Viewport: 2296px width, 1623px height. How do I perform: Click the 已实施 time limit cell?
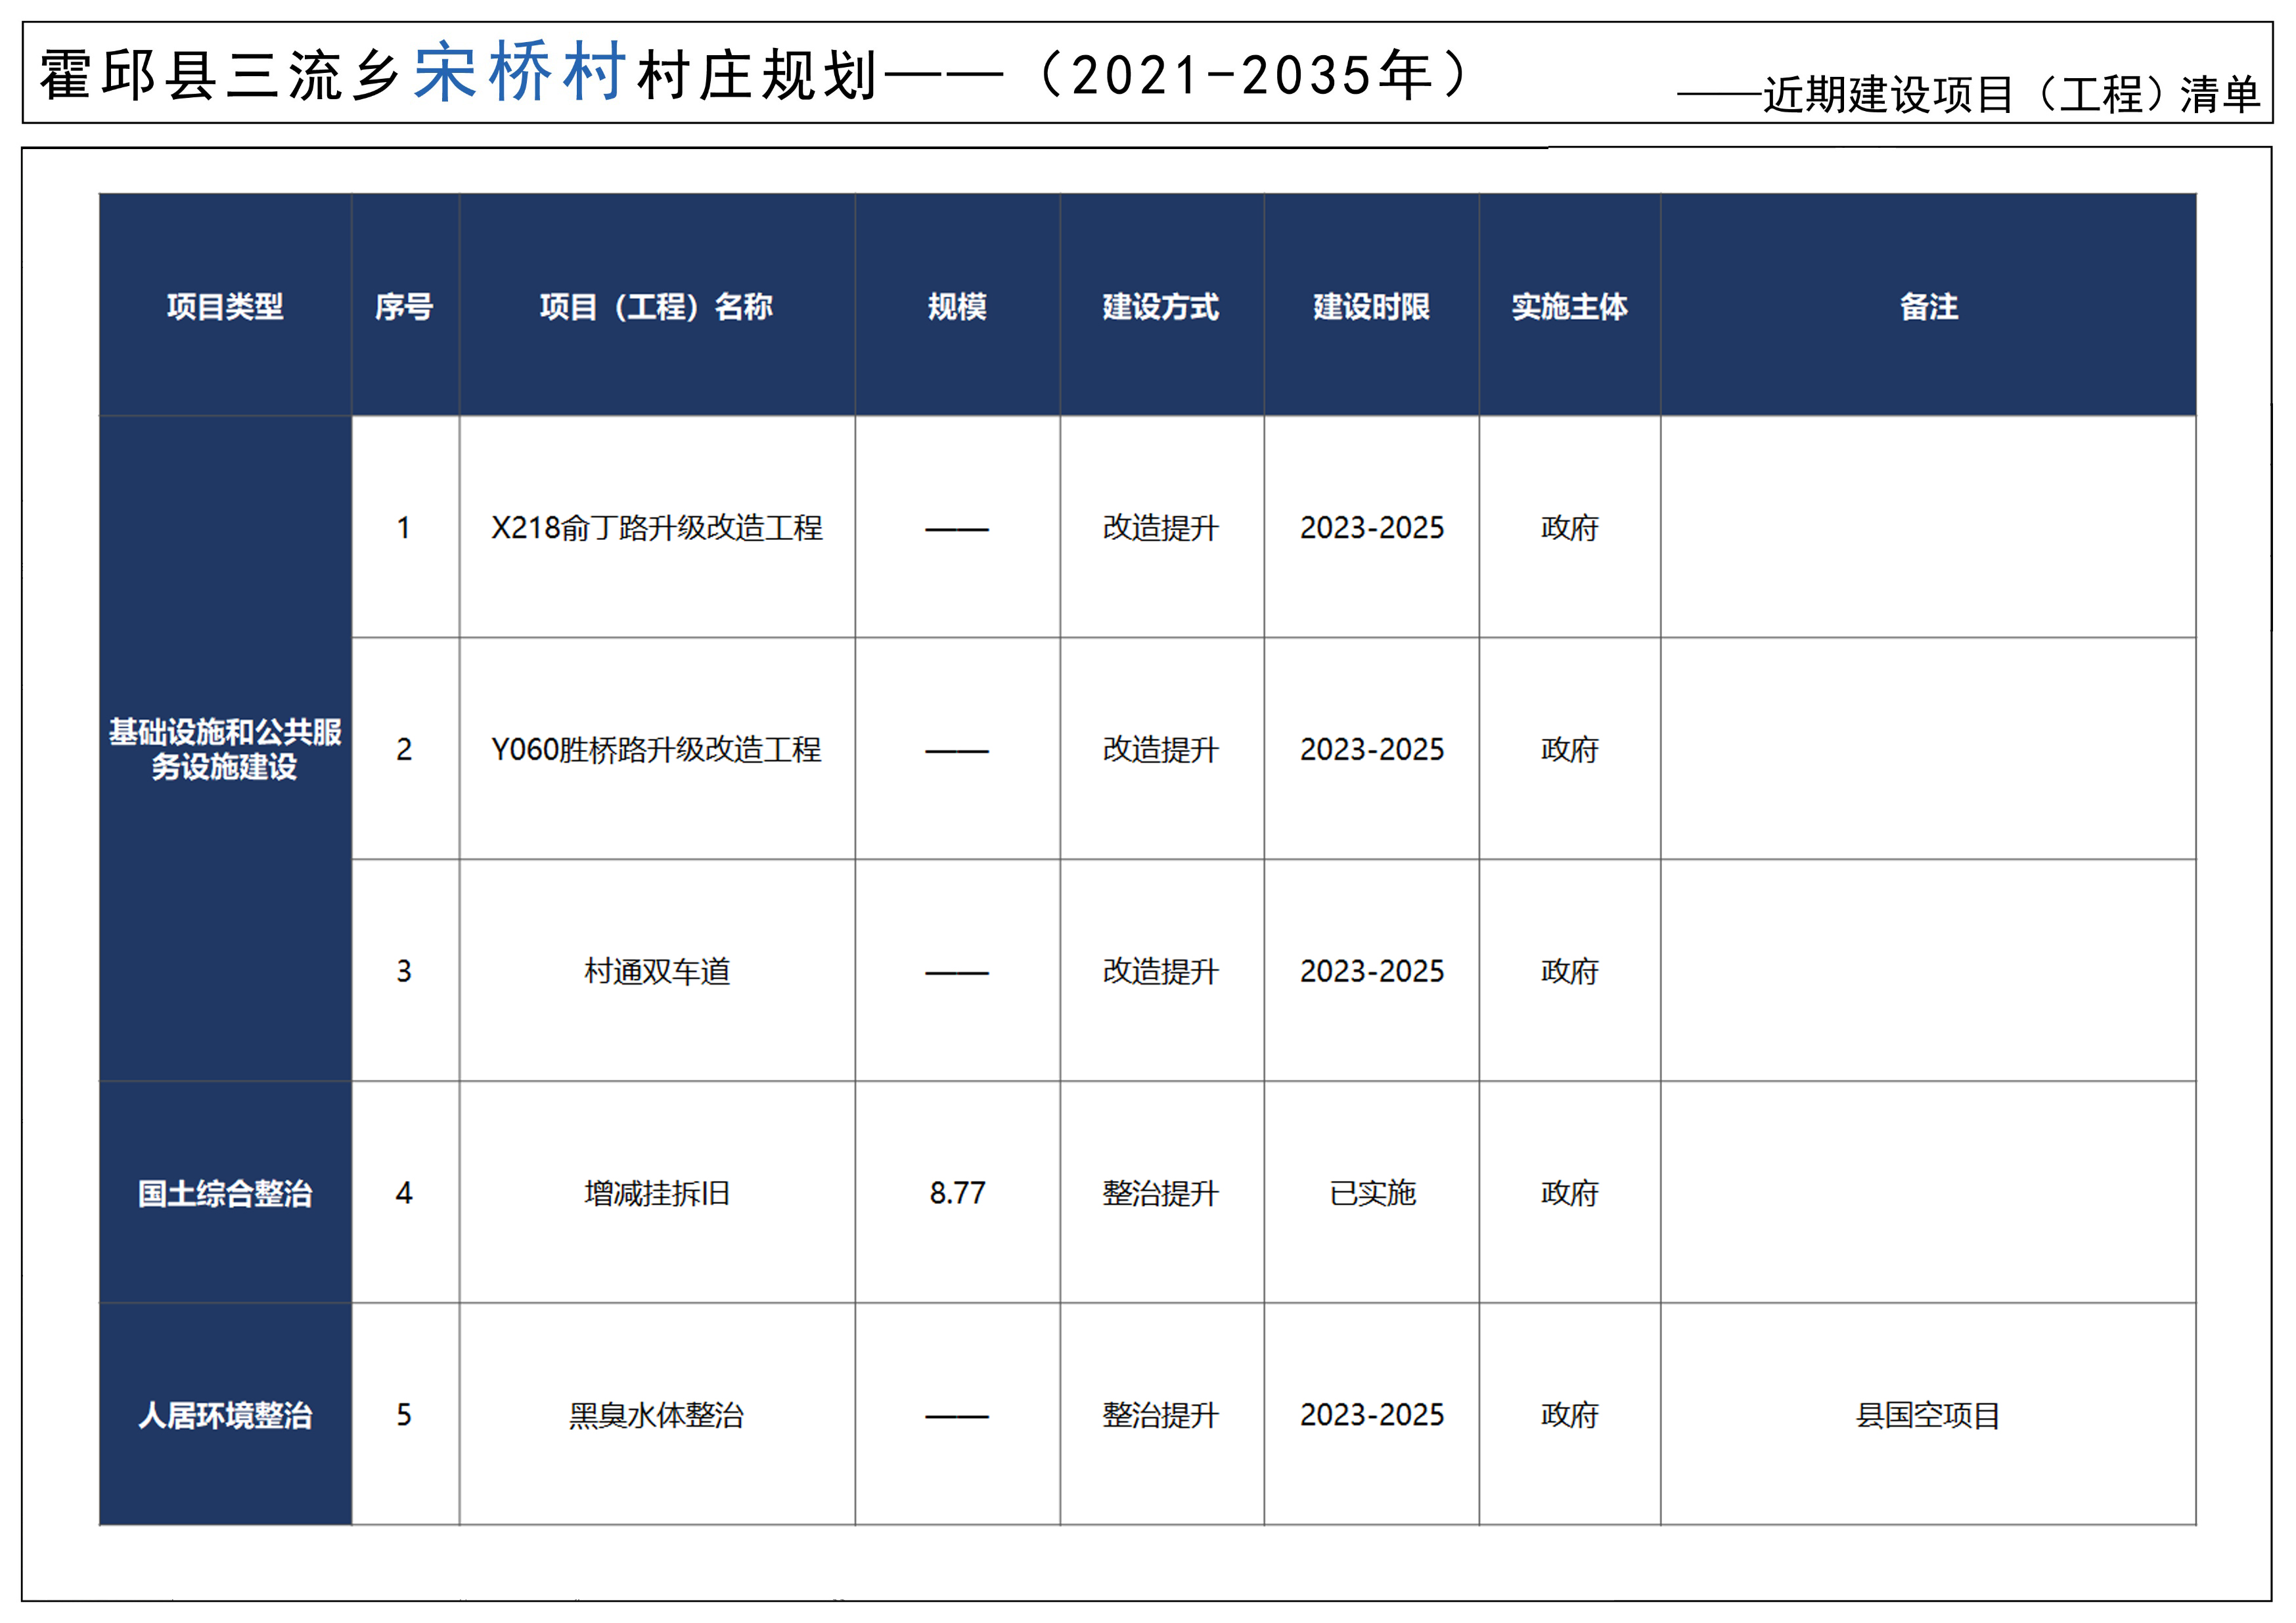tap(1371, 1193)
